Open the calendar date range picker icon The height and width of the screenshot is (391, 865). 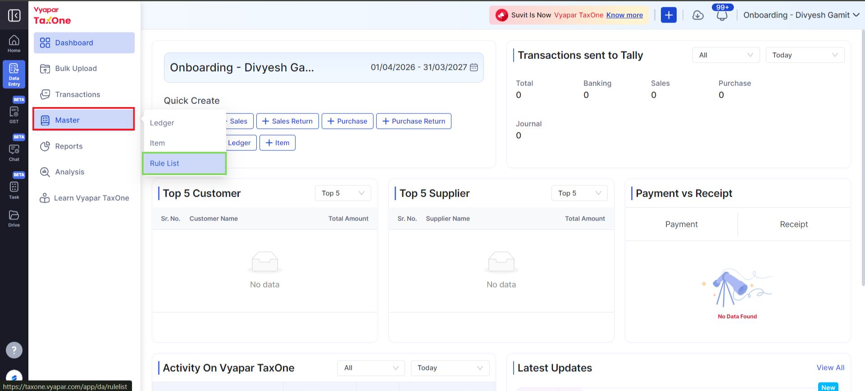[x=474, y=67]
